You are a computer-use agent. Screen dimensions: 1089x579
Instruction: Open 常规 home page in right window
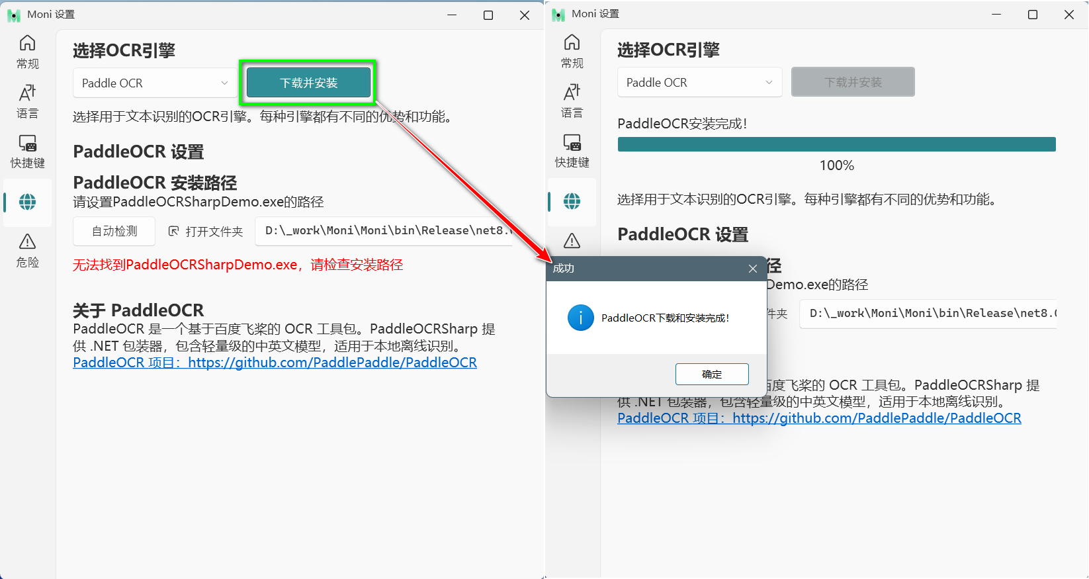point(572,51)
